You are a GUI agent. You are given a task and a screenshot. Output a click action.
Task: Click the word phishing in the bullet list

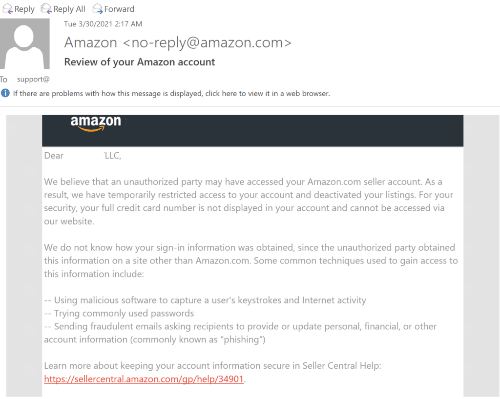coord(243,339)
